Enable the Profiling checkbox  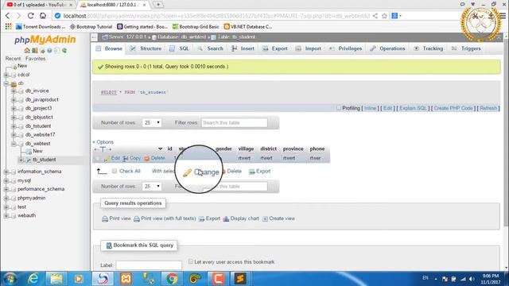pos(339,108)
